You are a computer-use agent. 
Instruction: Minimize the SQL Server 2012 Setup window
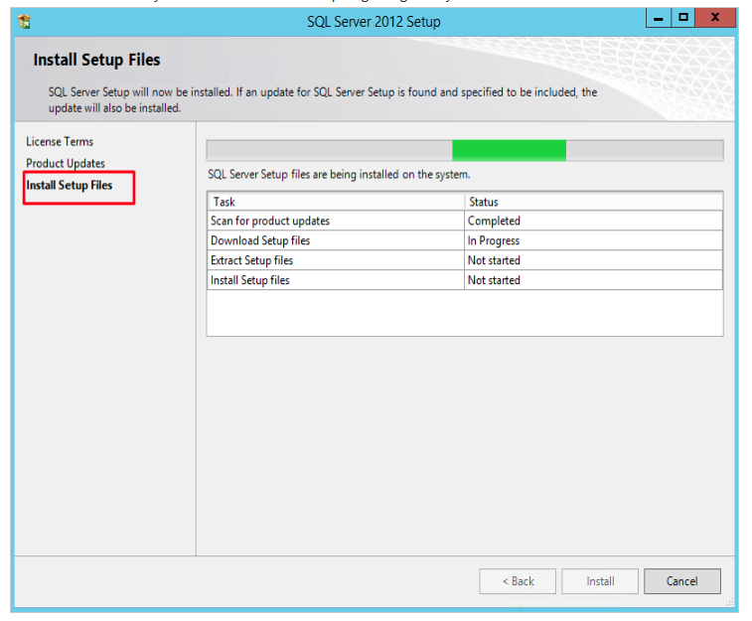(659, 18)
